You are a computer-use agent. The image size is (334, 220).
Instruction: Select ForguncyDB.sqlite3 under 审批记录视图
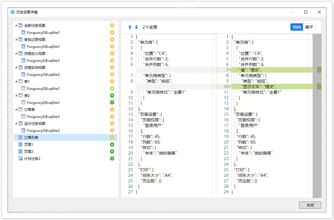pos(43,46)
